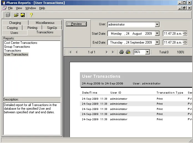Go to next report page
The width and height of the screenshot is (193, 143).
click(x=106, y=52)
